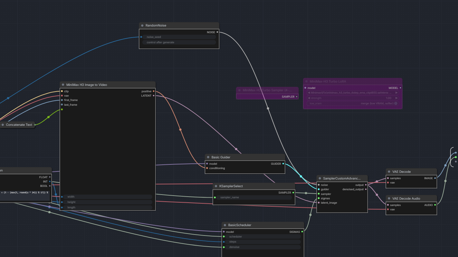Collapse the KSamplerSelect node via its dot
Screen dimensions: 458x257
coord(216,186)
